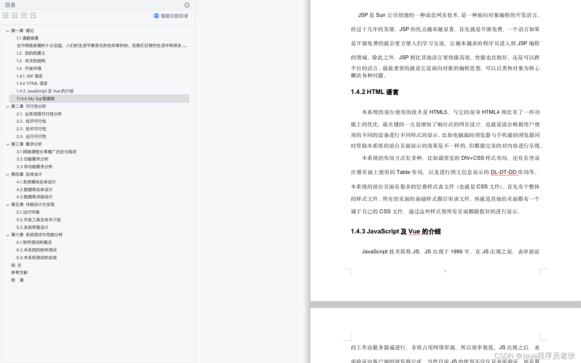The width and height of the screenshot is (581, 363).
Task: Click the plus icon in the outline toolbar
Action: tap(24, 16)
